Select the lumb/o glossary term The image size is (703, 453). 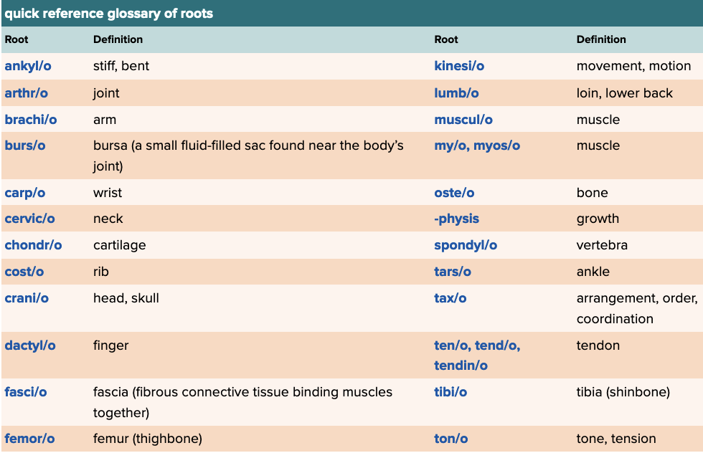pos(456,93)
